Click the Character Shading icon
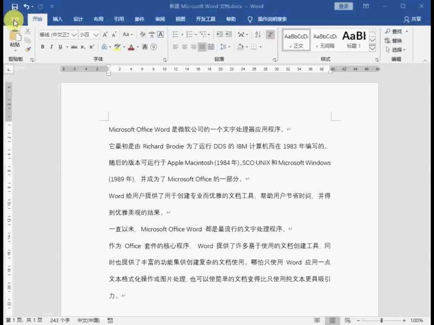 point(145,47)
